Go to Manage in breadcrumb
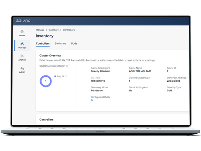201x151 pixels. pyautogui.click(x=40, y=30)
